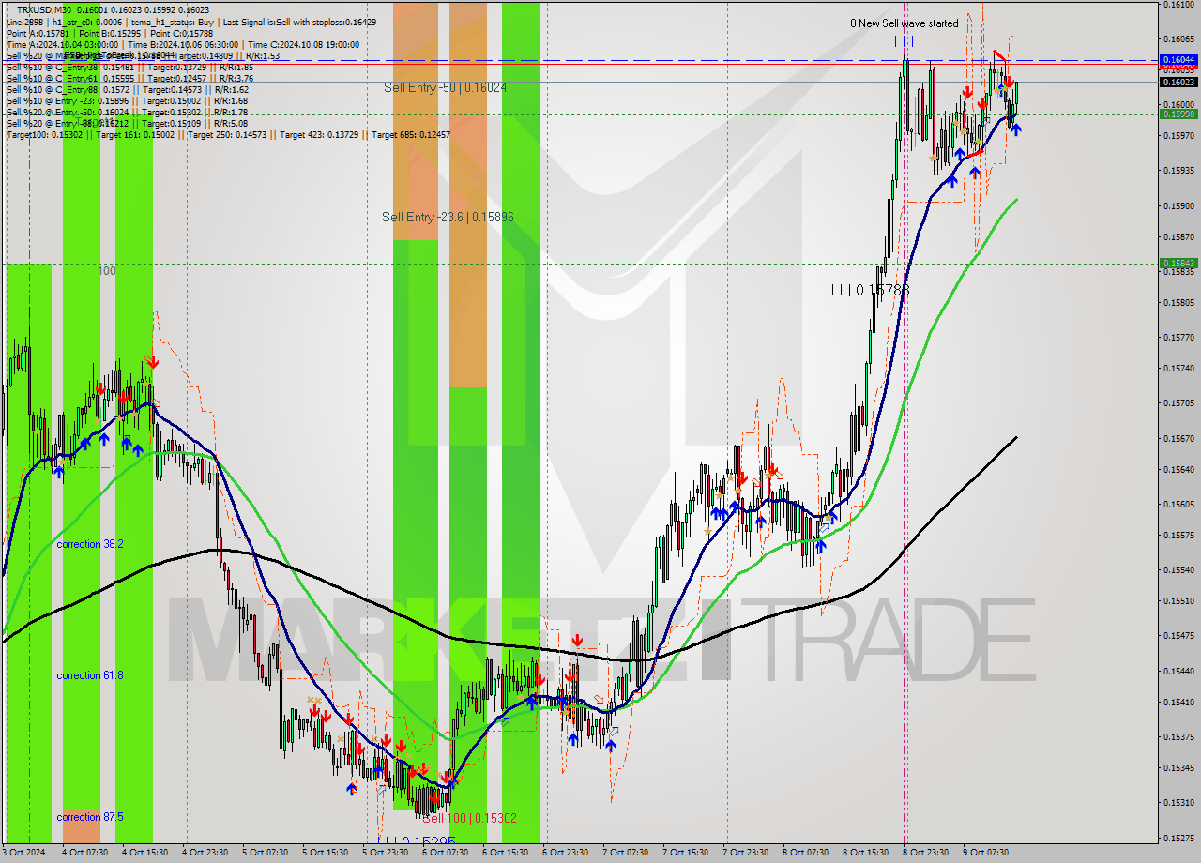Click the 0.15870 price axis label
This screenshot has height=863, width=1201.
(1179, 236)
